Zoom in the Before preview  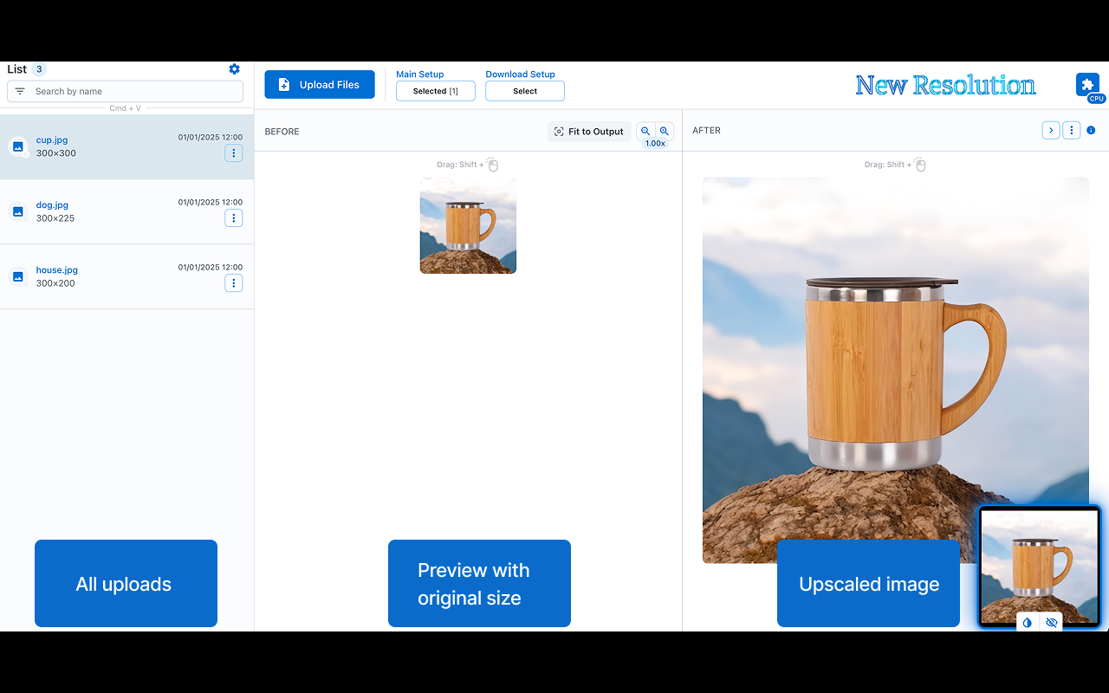pyautogui.click(x=665, y=131)
